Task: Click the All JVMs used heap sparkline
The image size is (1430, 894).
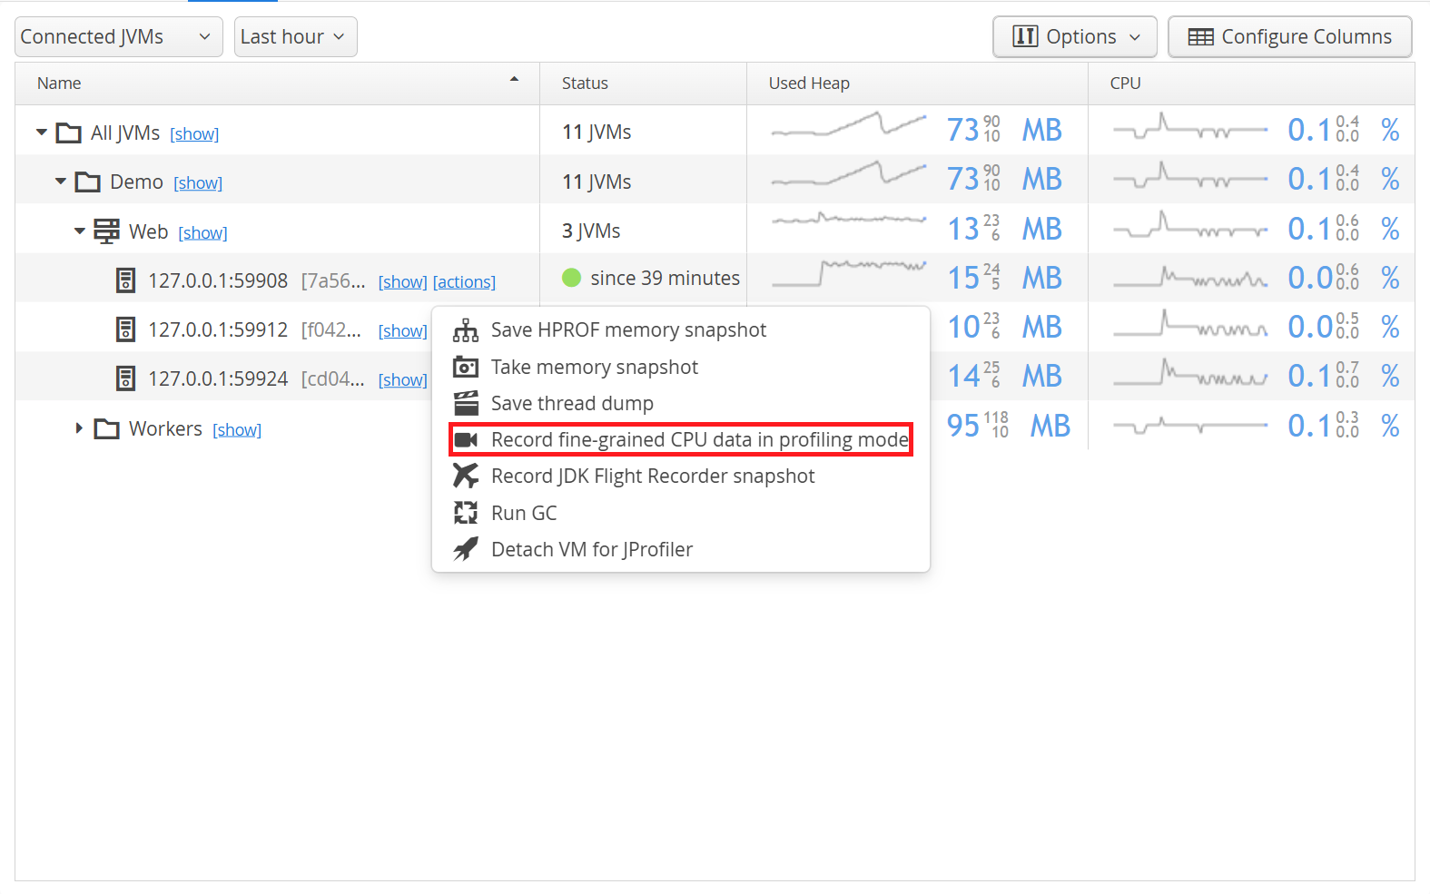Action: pos(849,124)
